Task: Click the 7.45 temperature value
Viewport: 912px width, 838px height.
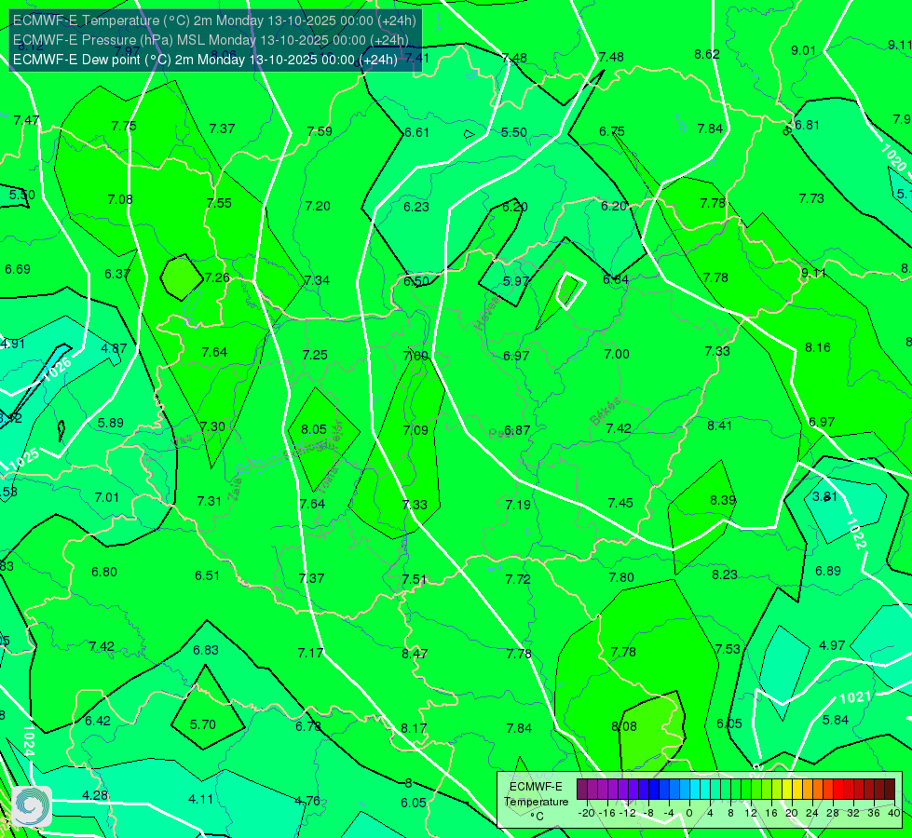Action: pyautogui.click(x=620, y=503)
